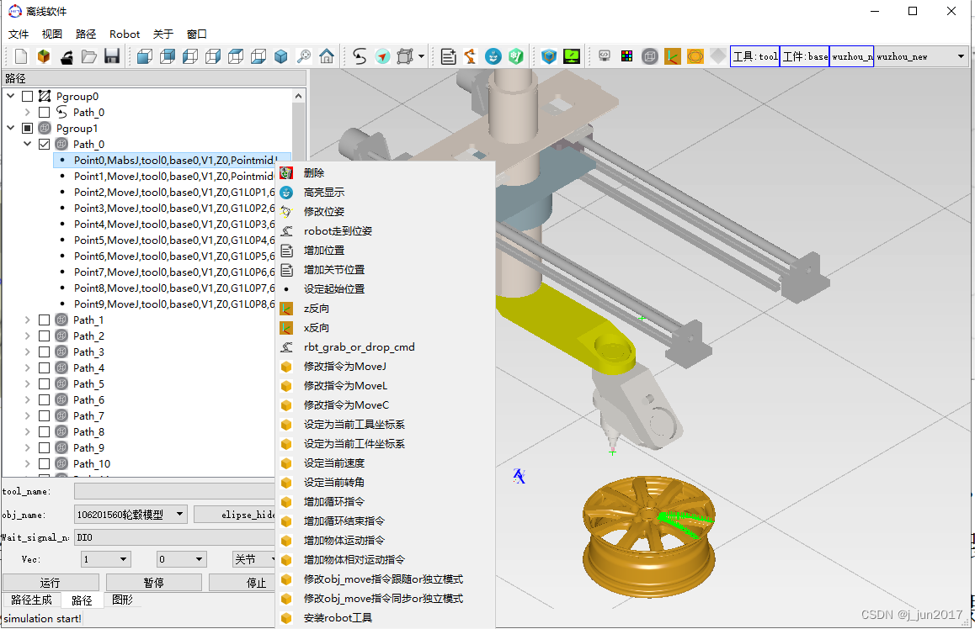Click the orange robot arm toolbar icon
The width and height of the screenshot is (975, 629).
point(470,56)
